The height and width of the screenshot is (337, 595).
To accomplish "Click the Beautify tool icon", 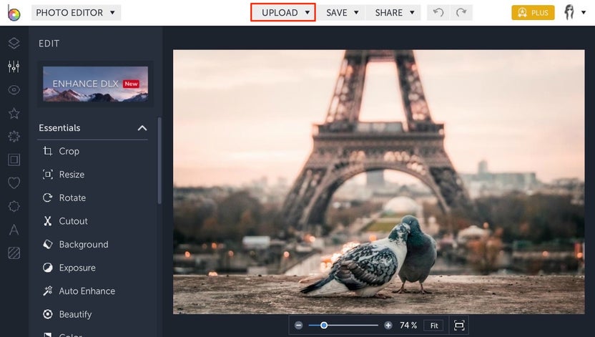I will [47, 314].
